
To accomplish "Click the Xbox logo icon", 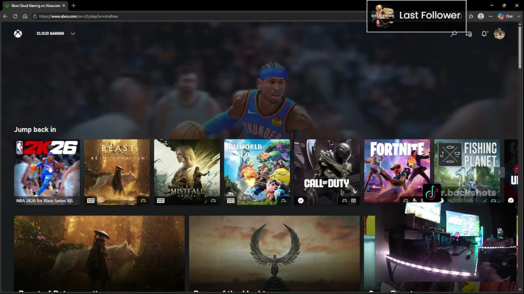I will (18, 34).
